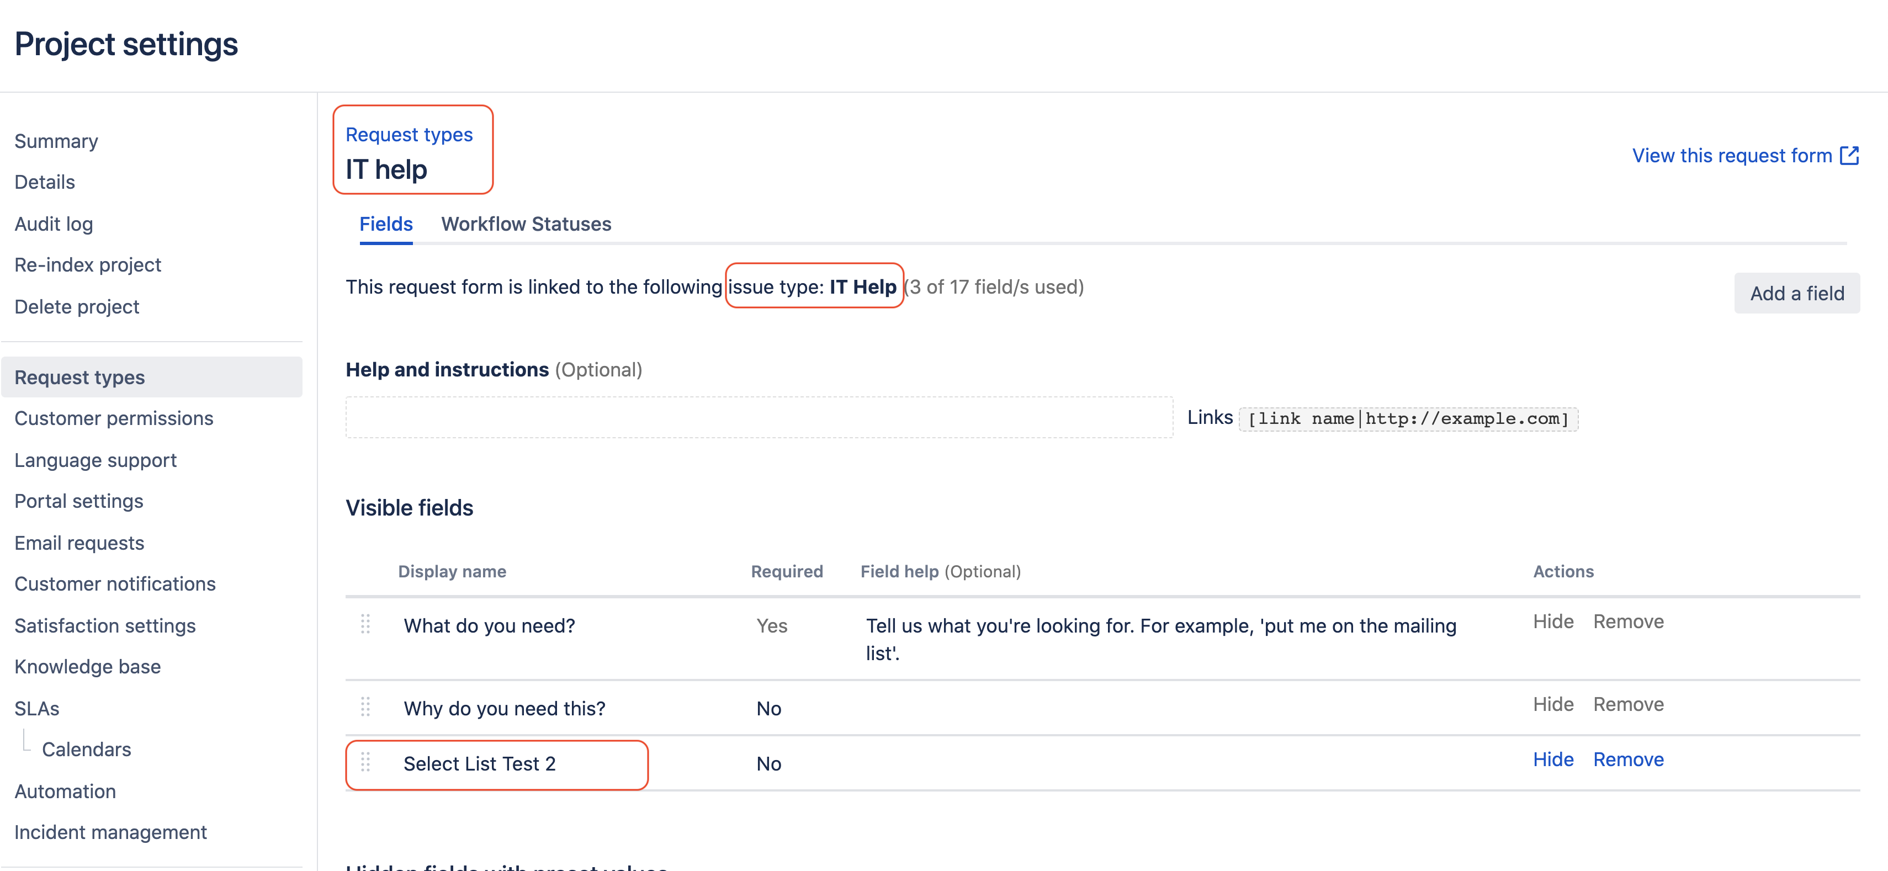Open Audit log in sidebar
The image size is (1888, 871).
pyautogui.click(x=54, y=224)
